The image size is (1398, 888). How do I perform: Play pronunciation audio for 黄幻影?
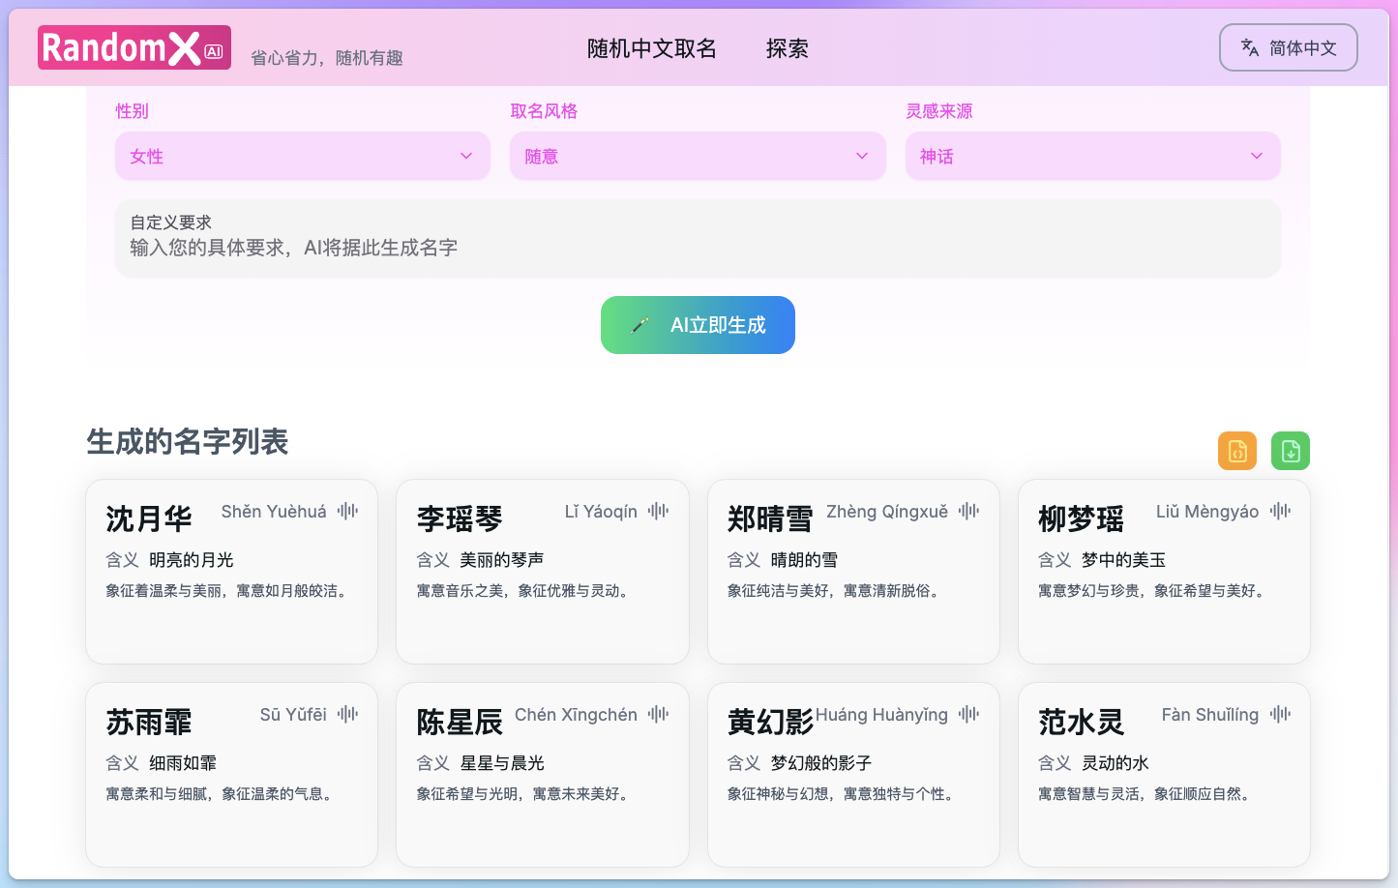point(968,714)
